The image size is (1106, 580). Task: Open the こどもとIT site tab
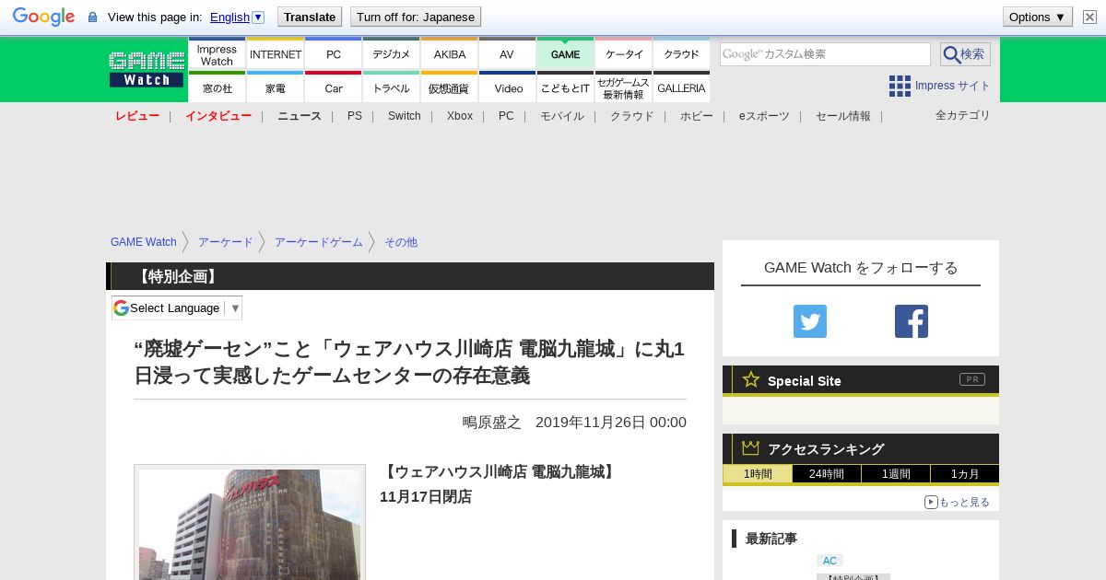(565, 87)
